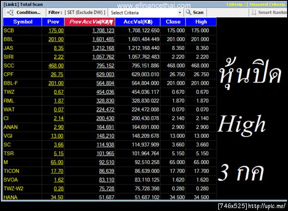Click SIRI Prev price 2.22

[59, 57]
